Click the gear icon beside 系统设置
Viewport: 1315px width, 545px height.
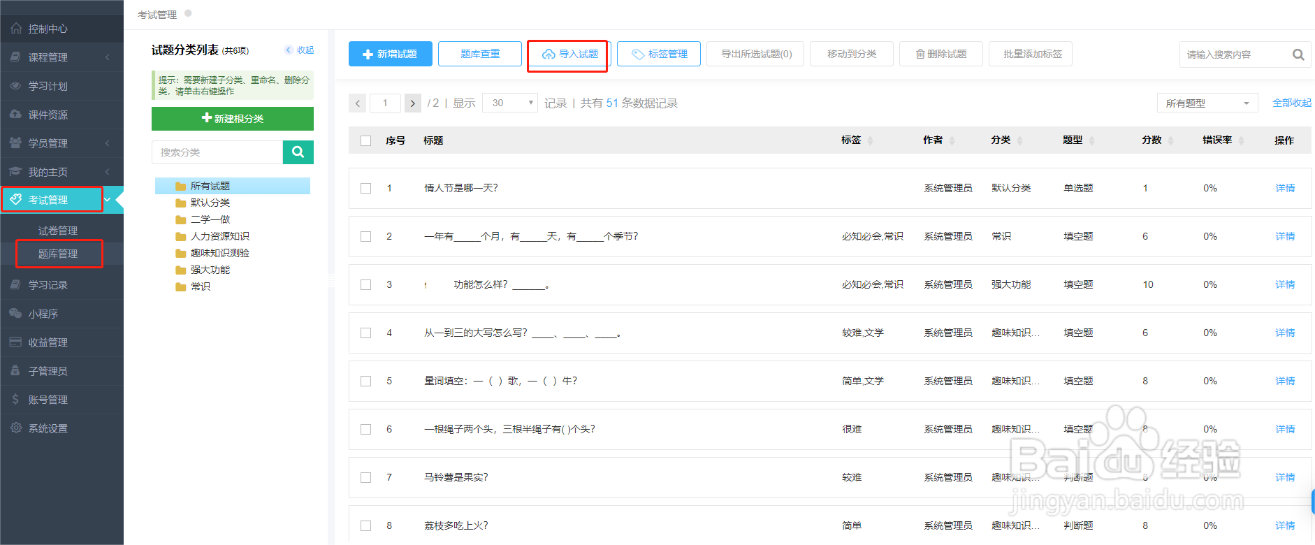click(15, 428)
